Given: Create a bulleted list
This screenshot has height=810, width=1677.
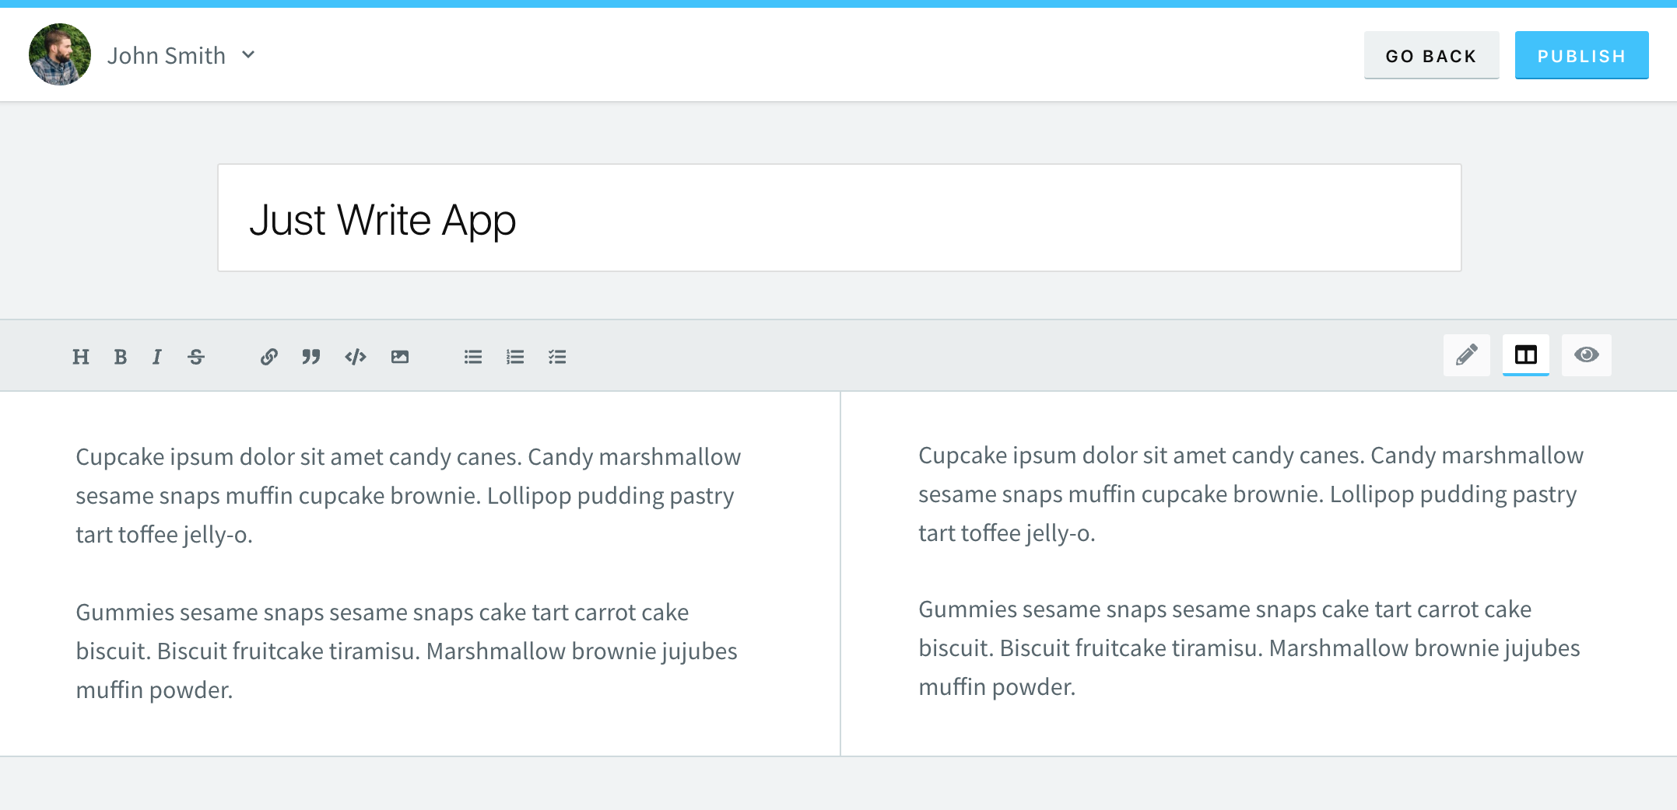Looking at the screenshot, I should pos(473,357).
